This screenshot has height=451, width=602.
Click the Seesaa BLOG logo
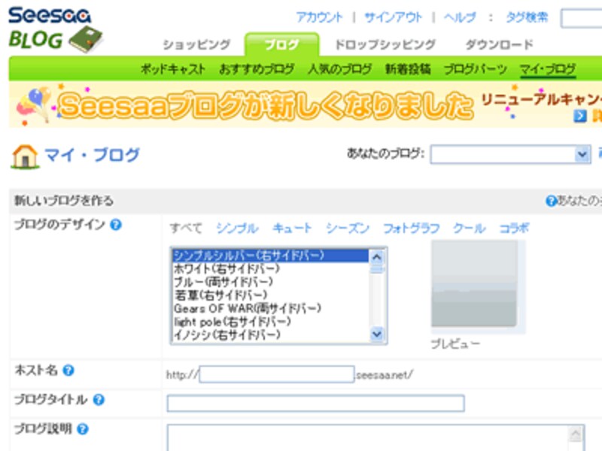55,30
